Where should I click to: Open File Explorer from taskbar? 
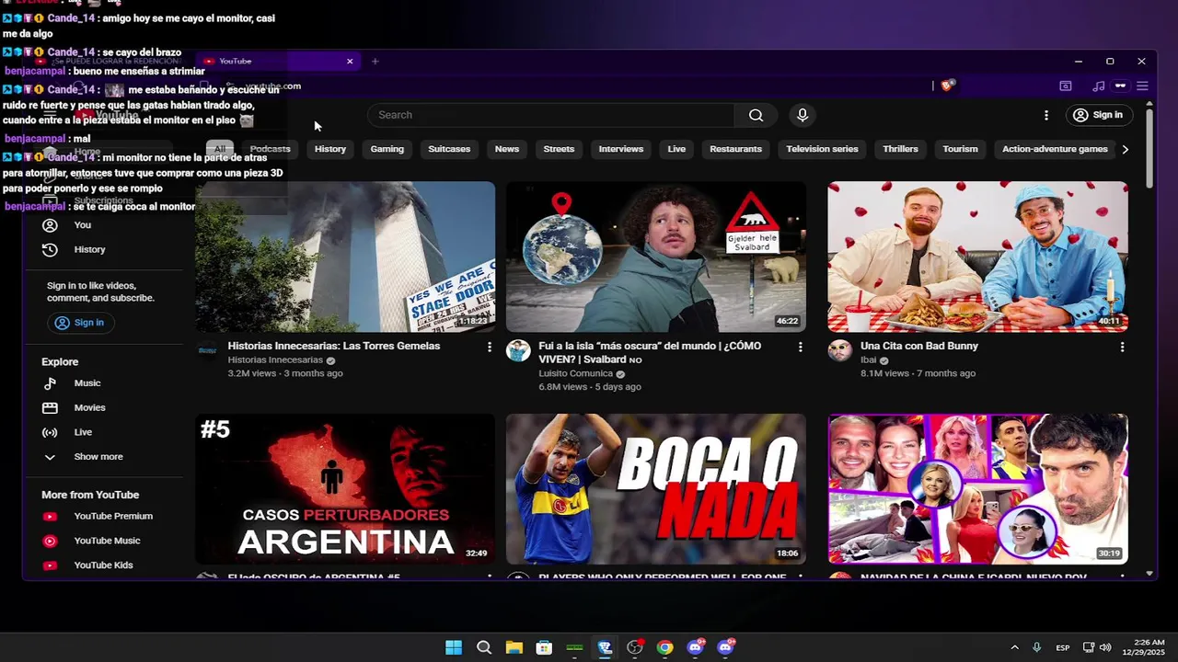514,647
